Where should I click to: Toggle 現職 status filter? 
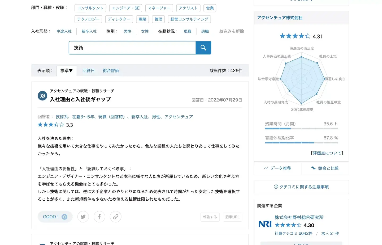point(188,31)
